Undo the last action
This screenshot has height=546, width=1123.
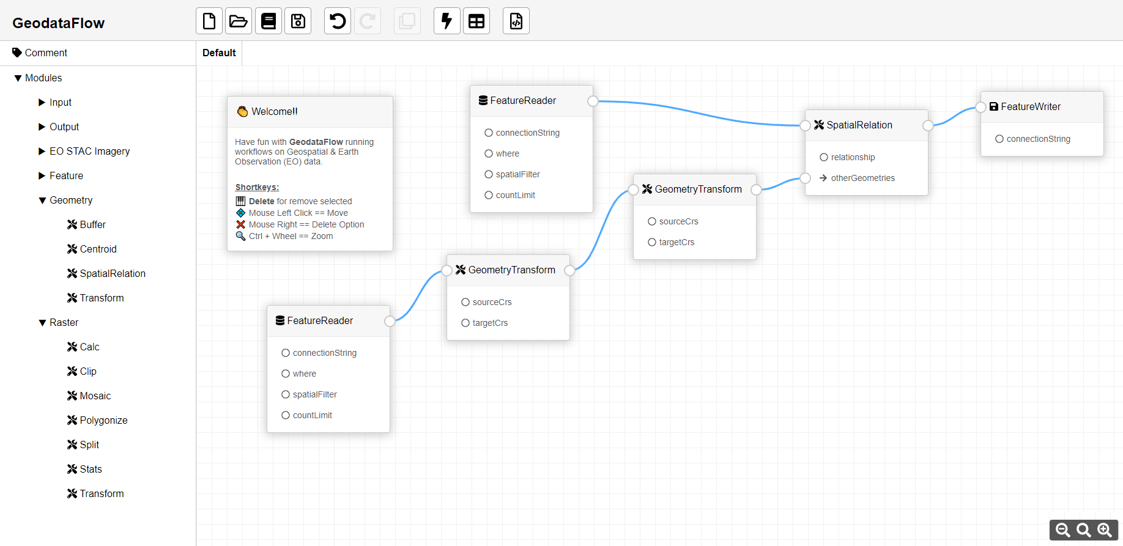pos(338,21)
